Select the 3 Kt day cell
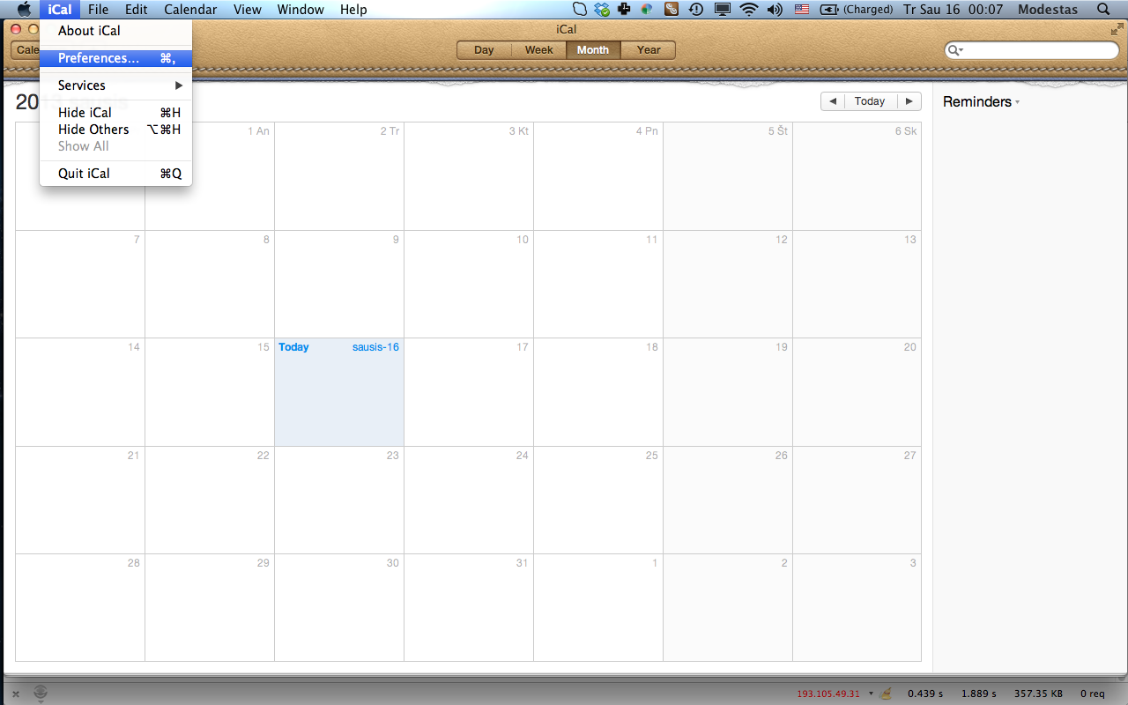Image resolution: width=1128 pixels, height=705 pixels. pos(469,176)
